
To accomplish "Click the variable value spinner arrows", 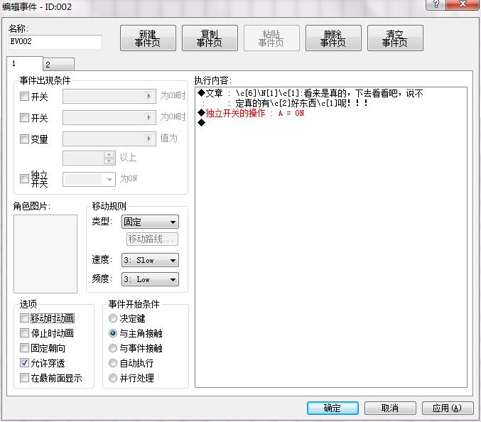I will point(109,158).
